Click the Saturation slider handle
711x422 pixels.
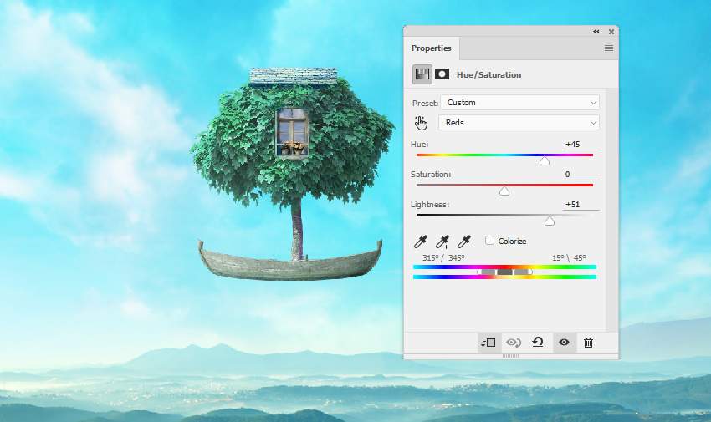504,191
